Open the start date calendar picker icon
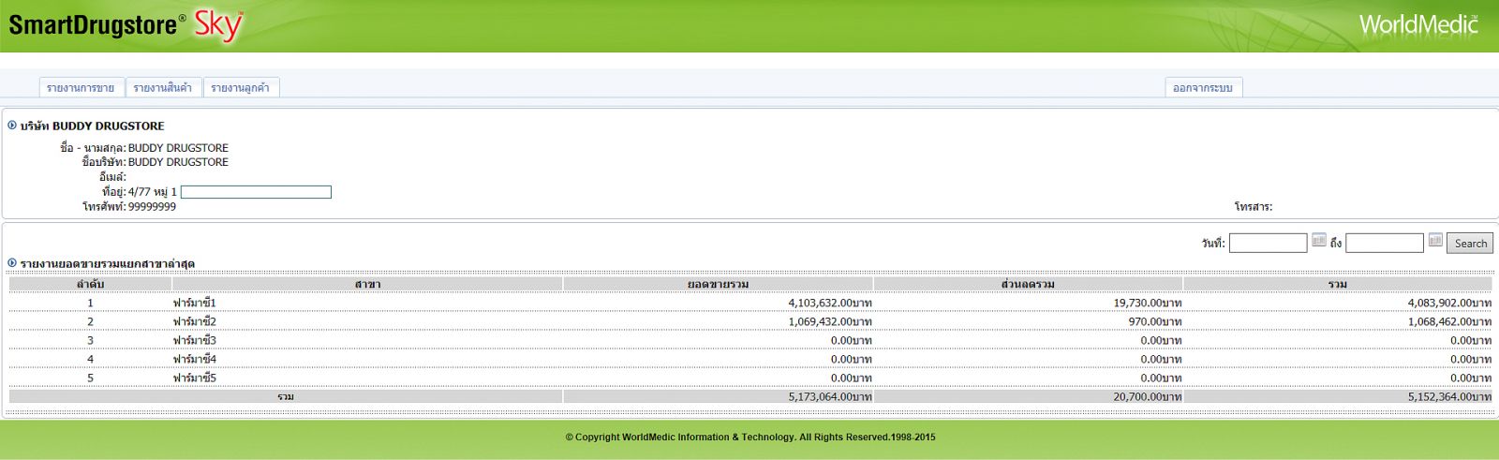Screen dimensions: 1499x460 tap(1318, 241)
